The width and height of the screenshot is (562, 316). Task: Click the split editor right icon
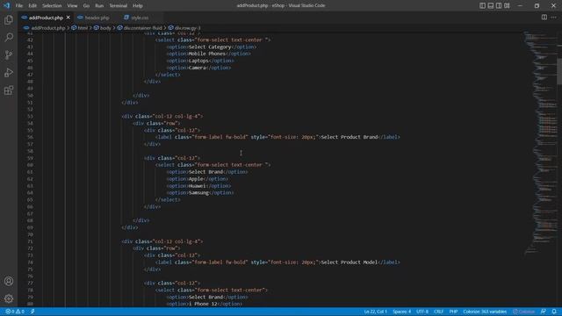pos(544,18)
